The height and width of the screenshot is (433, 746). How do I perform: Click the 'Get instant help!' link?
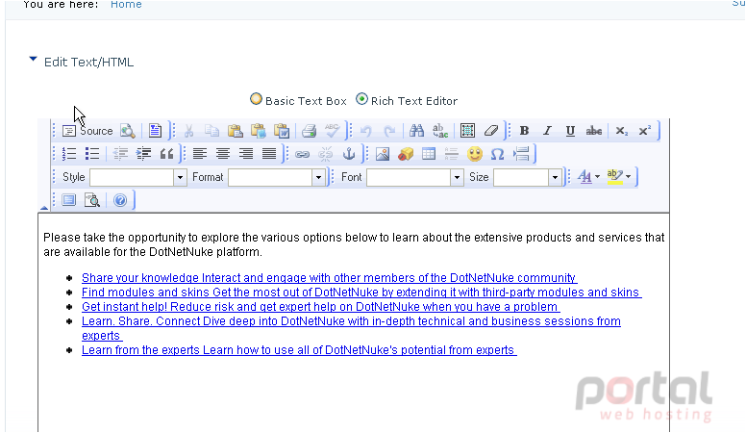tap(321, 306)
